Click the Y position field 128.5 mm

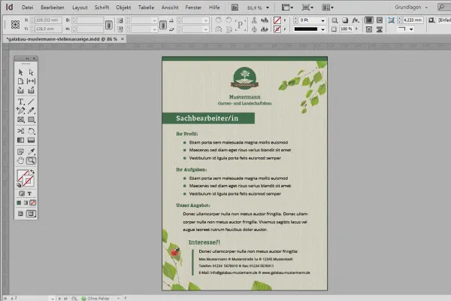point(48,29)
